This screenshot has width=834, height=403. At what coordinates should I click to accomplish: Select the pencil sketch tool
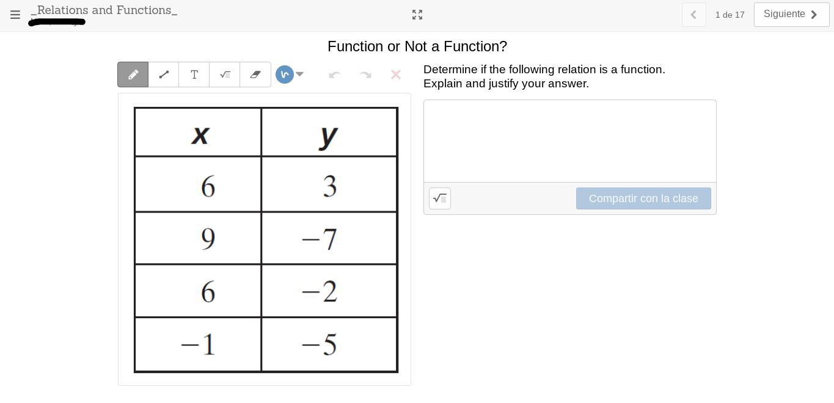(x=133, y=74)
